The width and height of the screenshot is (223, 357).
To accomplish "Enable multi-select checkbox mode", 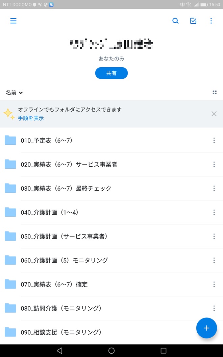I will (193, 21).
